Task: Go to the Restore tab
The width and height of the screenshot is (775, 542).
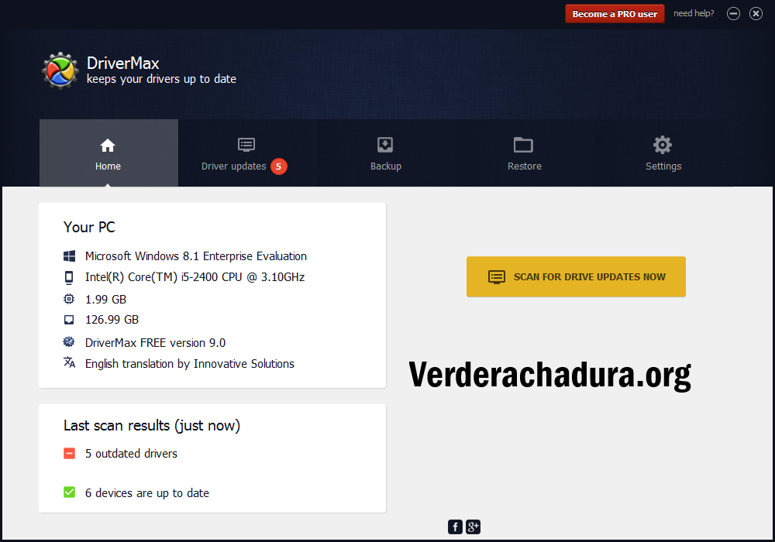Action: (x=525, y=153)
